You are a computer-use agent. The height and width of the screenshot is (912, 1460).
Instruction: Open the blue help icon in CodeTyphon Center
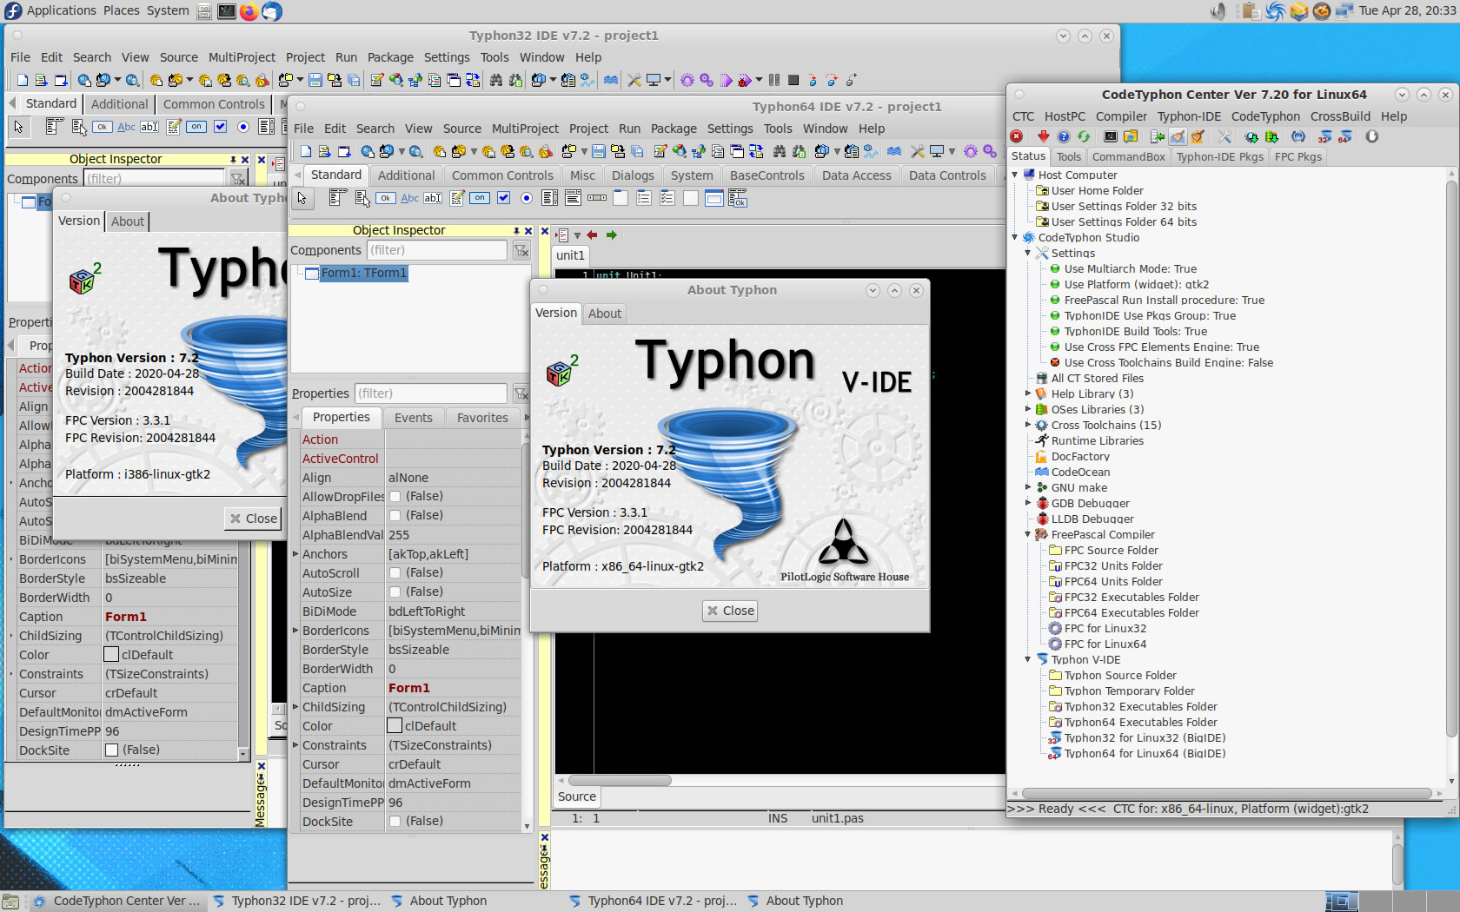coord(1064,136)
